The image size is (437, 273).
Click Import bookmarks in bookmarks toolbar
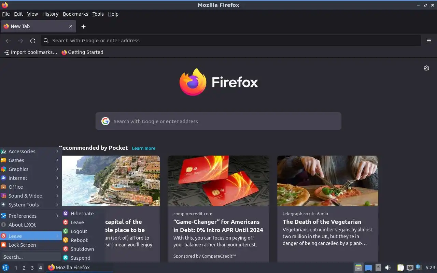pyautogui.click(x=31, y=52)
